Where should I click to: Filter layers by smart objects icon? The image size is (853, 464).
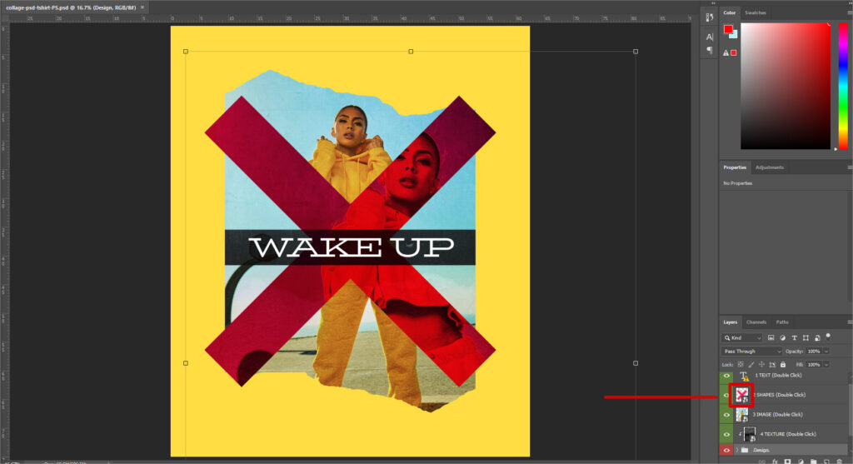coord(817,338)
